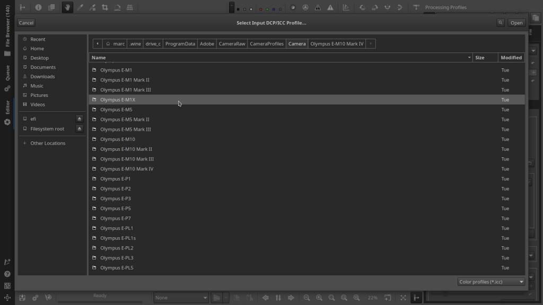The height and width of the screenshot is (305, 543).
Task: Go to previous image arrow
Action: [266, 298]
